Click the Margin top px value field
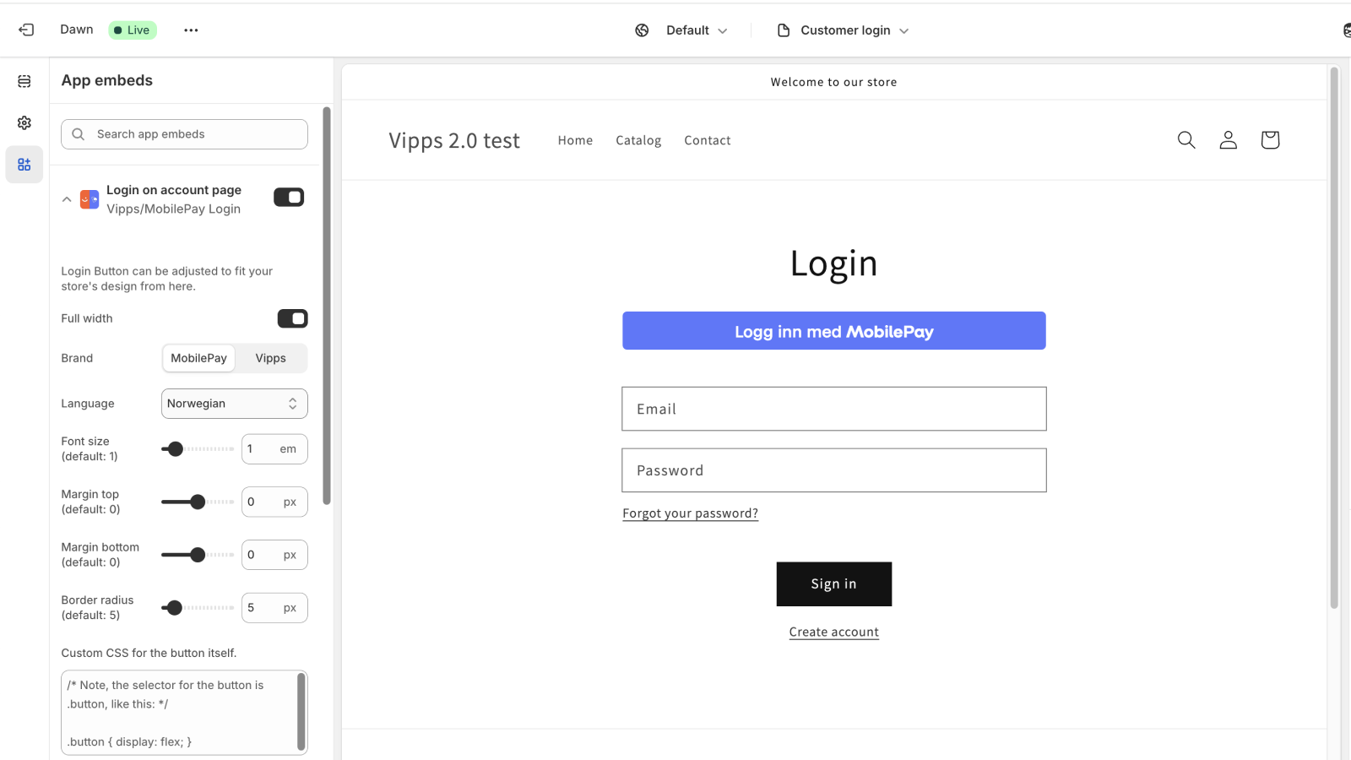 point(274,502)
